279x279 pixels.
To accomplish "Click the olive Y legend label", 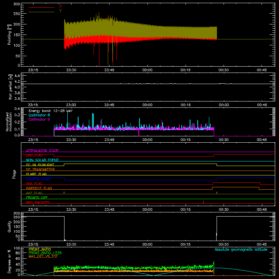I will tap(60, 11).
